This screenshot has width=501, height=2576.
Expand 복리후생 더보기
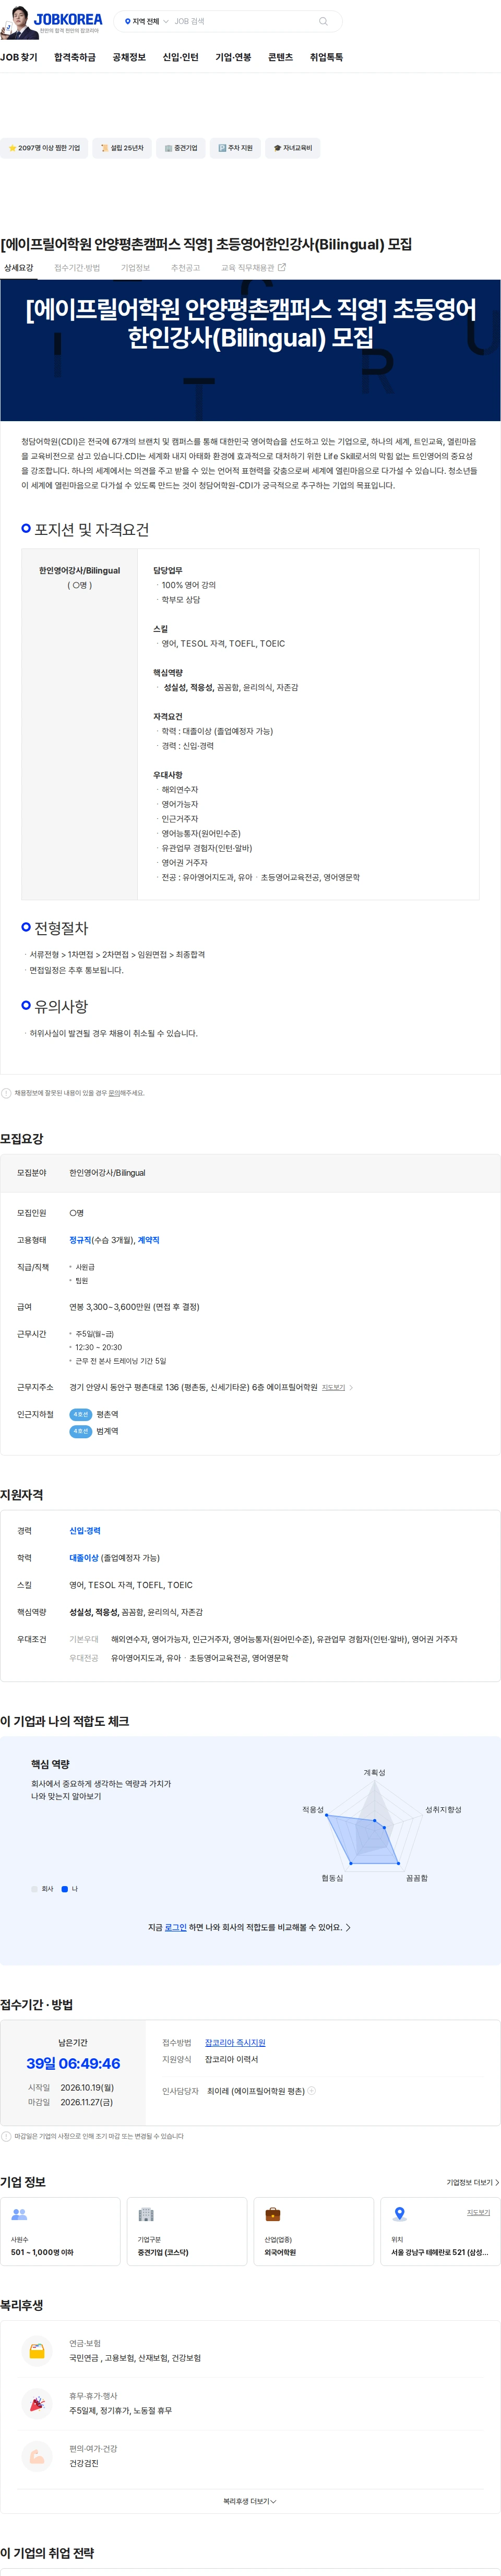coord(250,2502)
